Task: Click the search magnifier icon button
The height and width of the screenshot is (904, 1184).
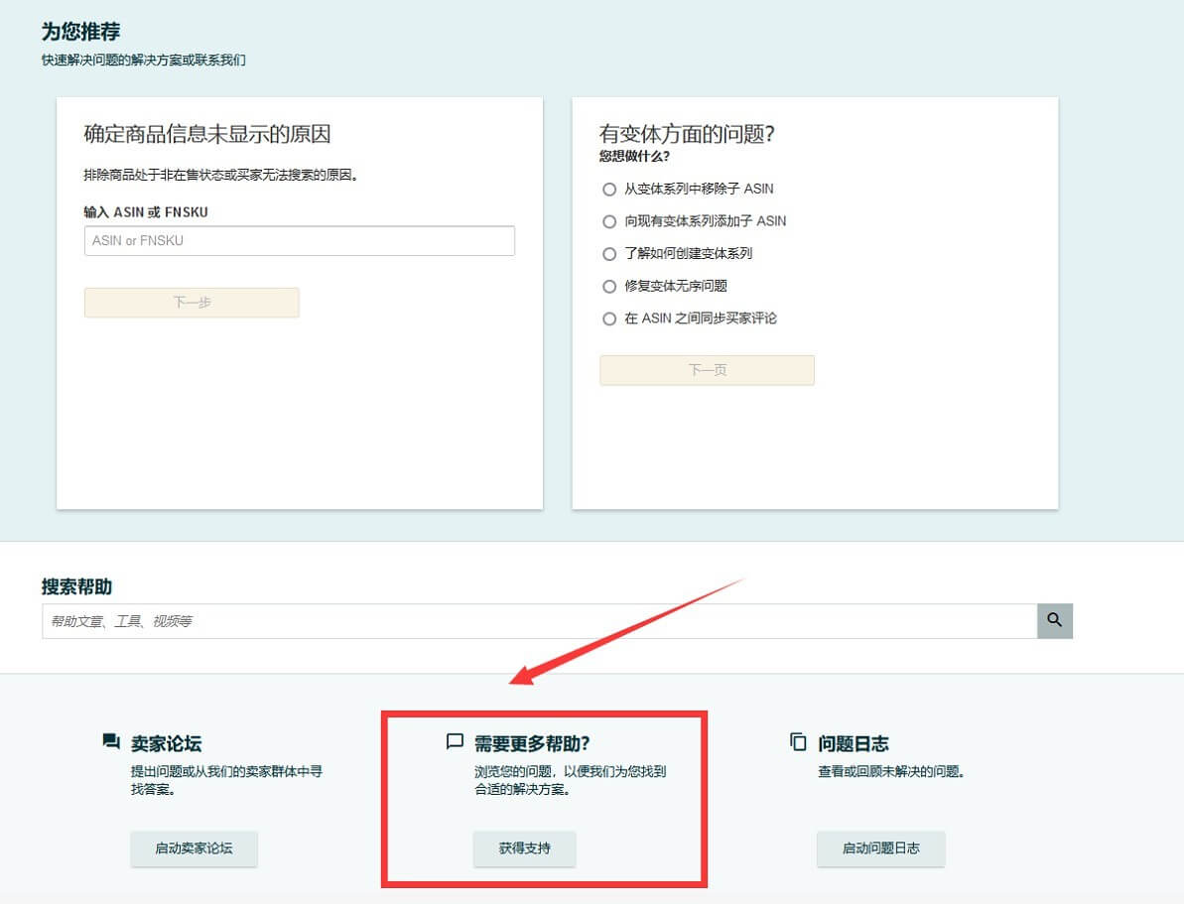Action: (x=1054, y=620)
